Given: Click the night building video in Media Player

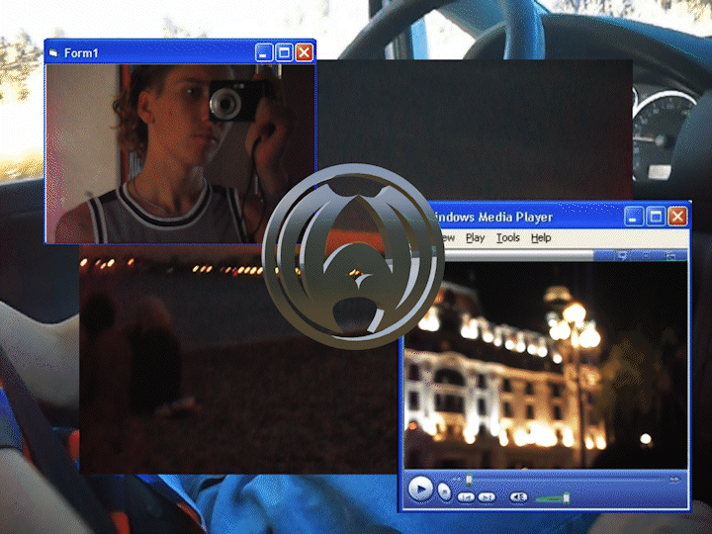Looking at the screenshot, I should [x=545, y=366].
